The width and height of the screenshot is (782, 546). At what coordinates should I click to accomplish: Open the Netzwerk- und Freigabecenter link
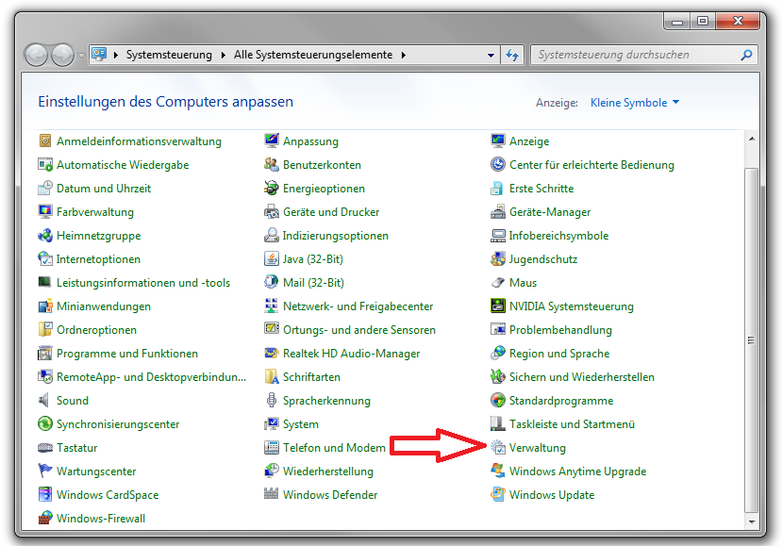pyautogui.click(x=358, y=306)
